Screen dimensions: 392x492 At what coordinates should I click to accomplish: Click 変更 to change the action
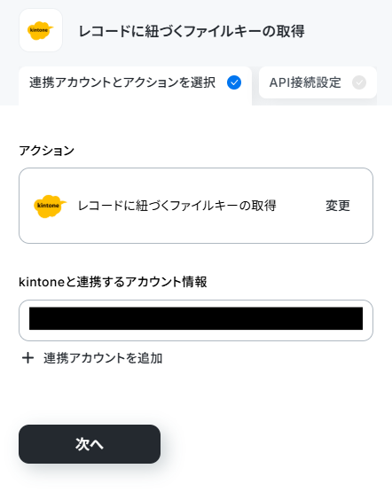337,206
